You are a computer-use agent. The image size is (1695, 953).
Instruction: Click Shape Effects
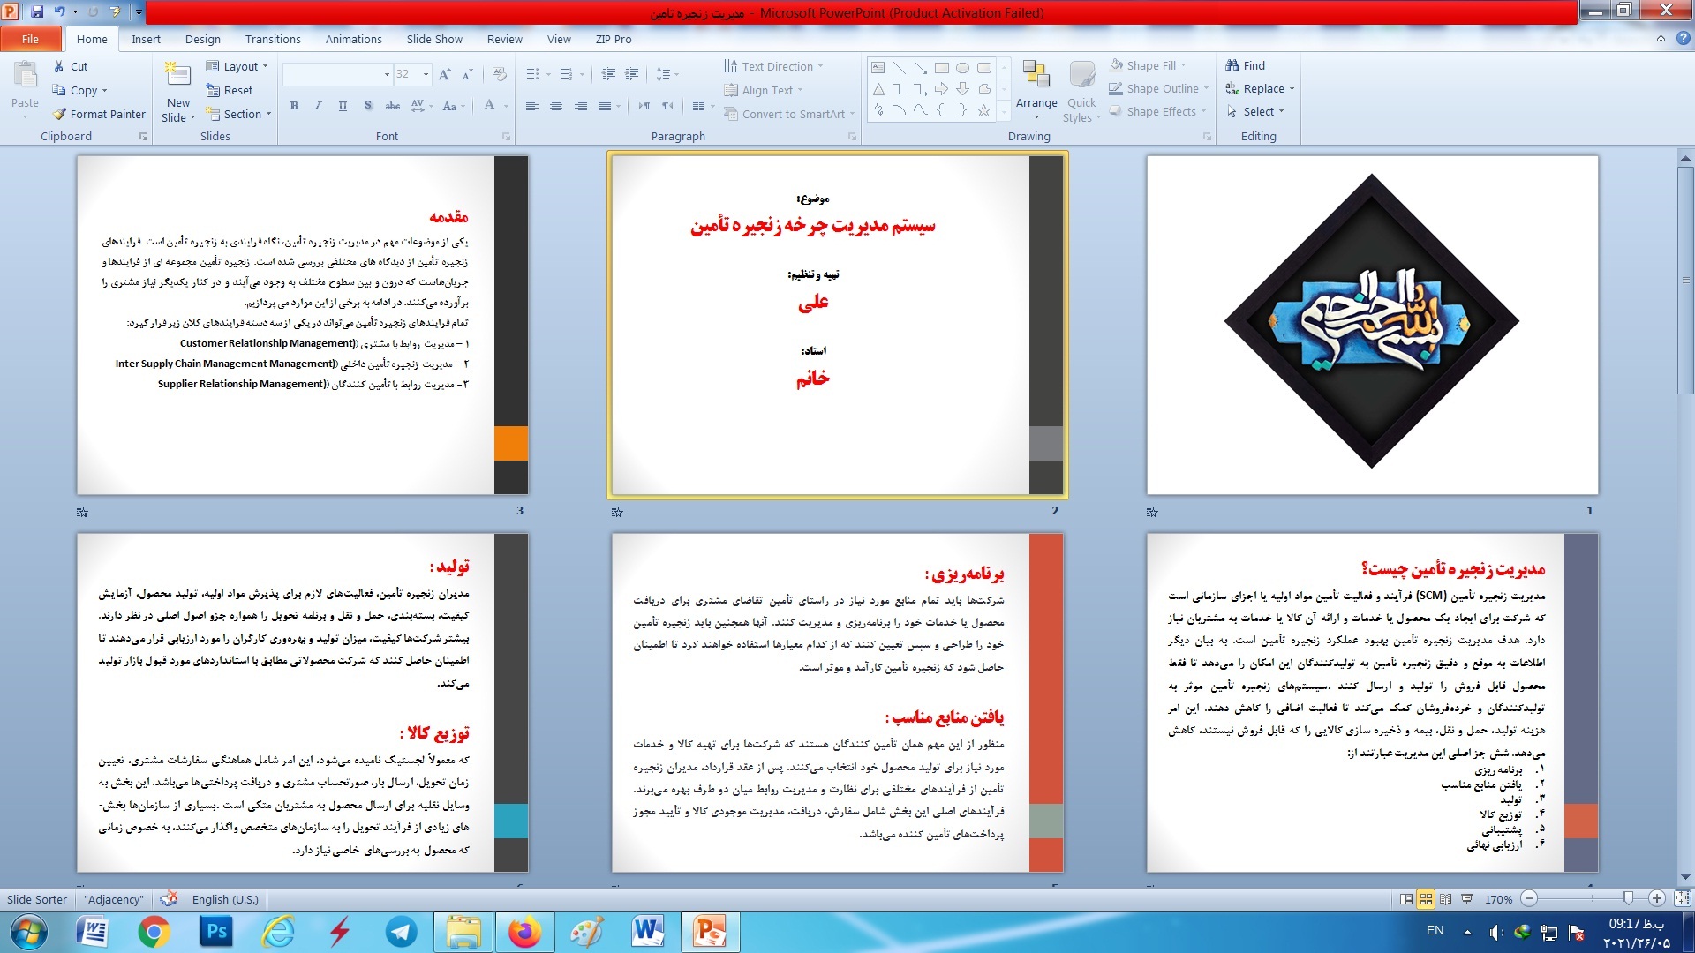(x=1157, y=111)
